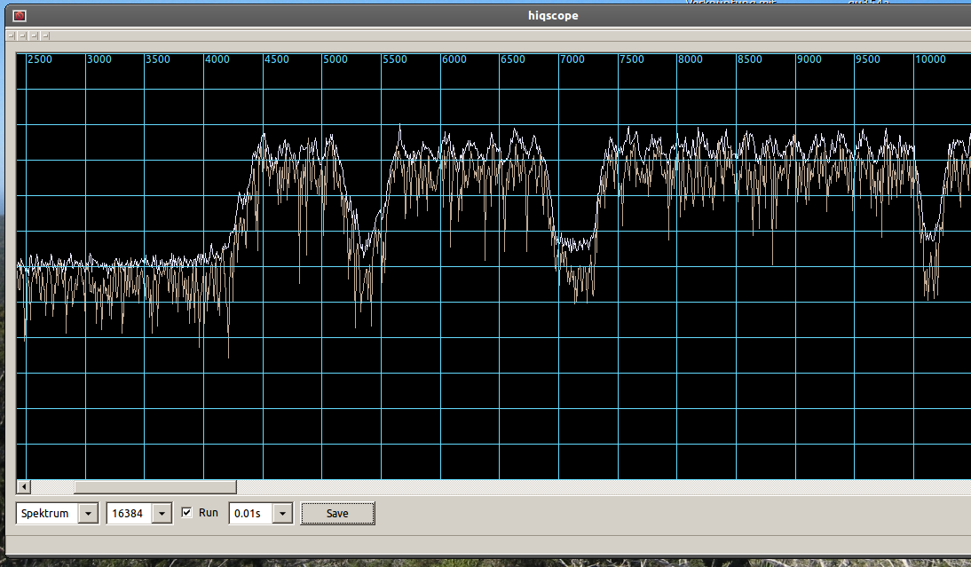Viewport: 971px width, 567px height.
Task: Click the 4000 frequency axis label
Action: tap(217, 59)
